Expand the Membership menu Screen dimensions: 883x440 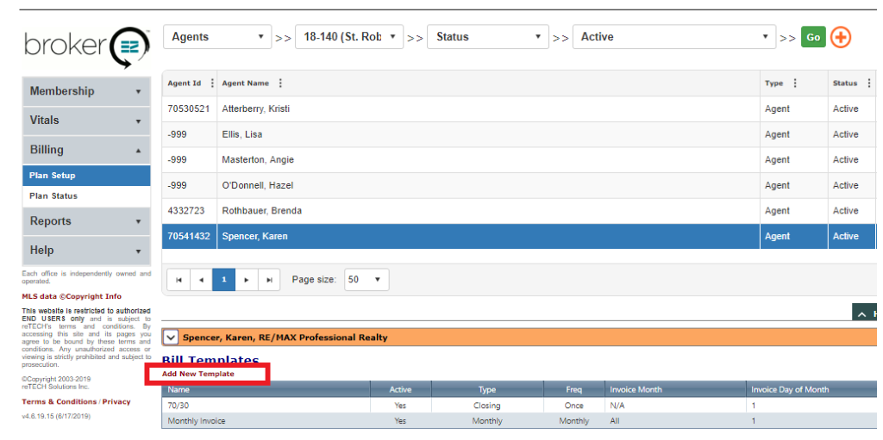[x=86, y=91]
